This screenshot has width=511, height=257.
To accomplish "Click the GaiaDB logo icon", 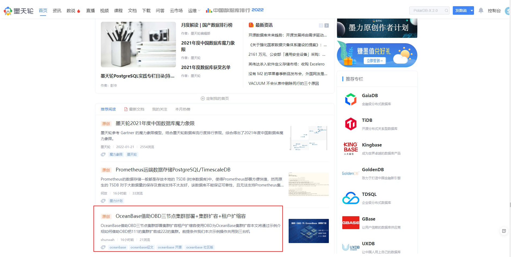I will tap(351, 99).
